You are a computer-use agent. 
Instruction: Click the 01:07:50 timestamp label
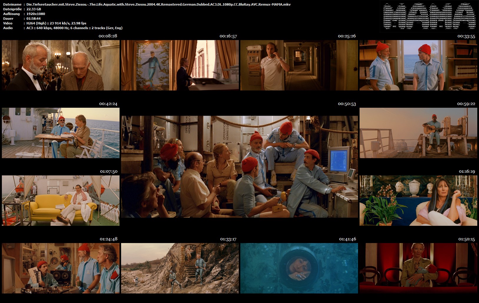click(x=109, y=171)
